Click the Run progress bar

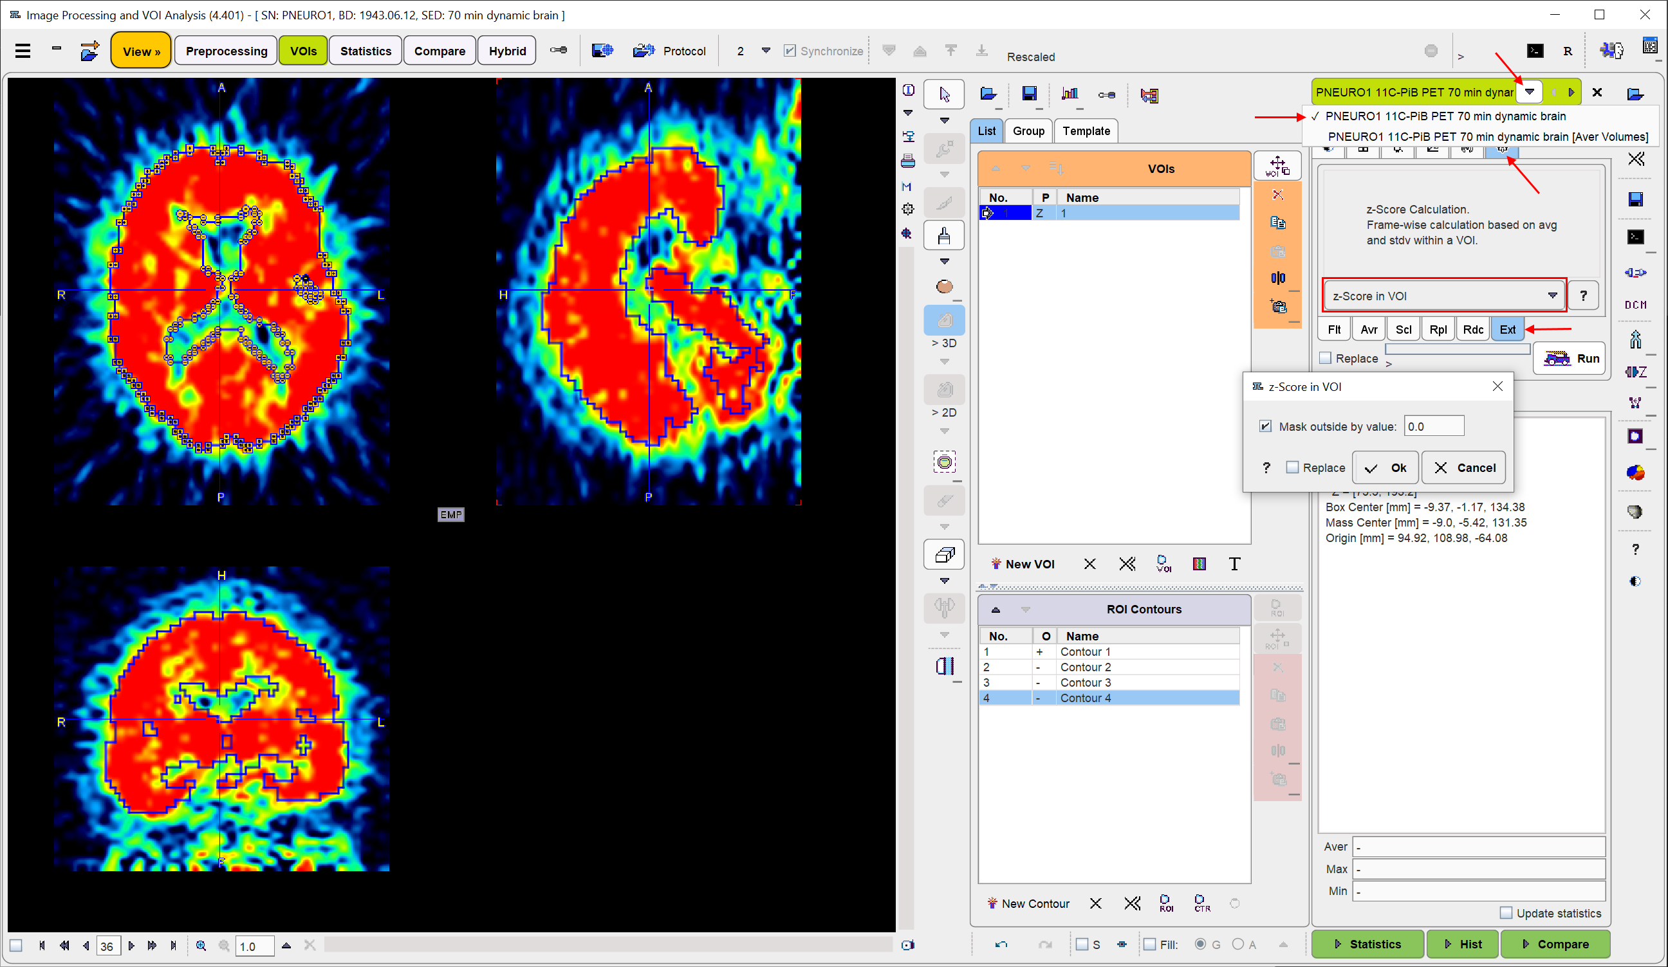pos(1458,348)
